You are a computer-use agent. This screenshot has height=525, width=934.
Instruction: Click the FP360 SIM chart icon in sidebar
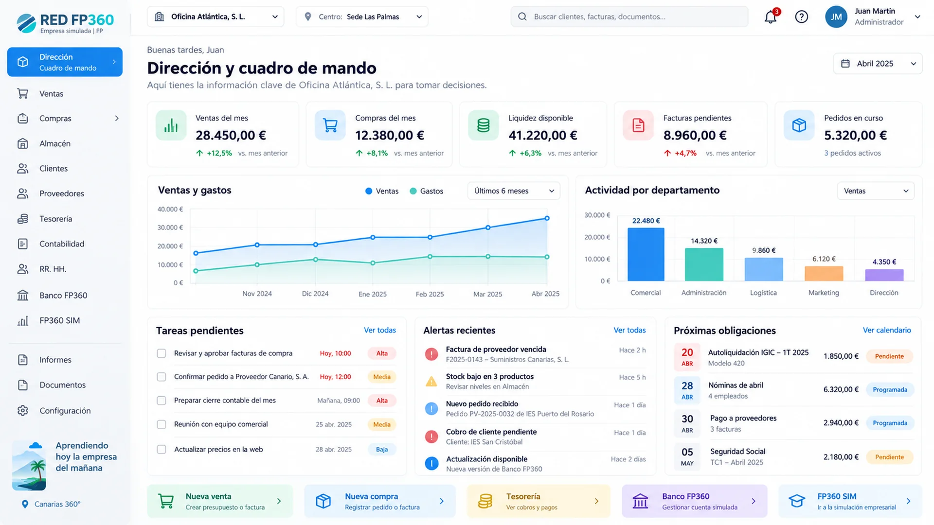[23, 320]
